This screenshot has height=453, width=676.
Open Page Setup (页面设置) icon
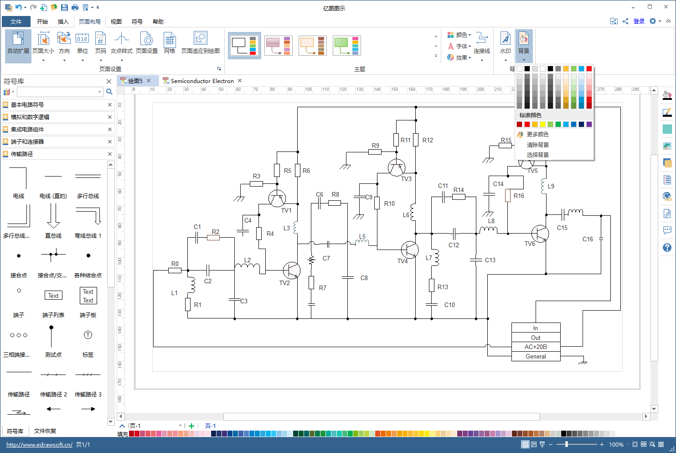coord(147,43)
